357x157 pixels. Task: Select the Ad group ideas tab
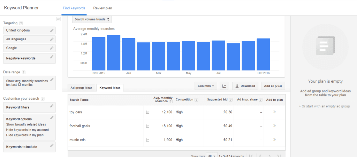(81, 88)
